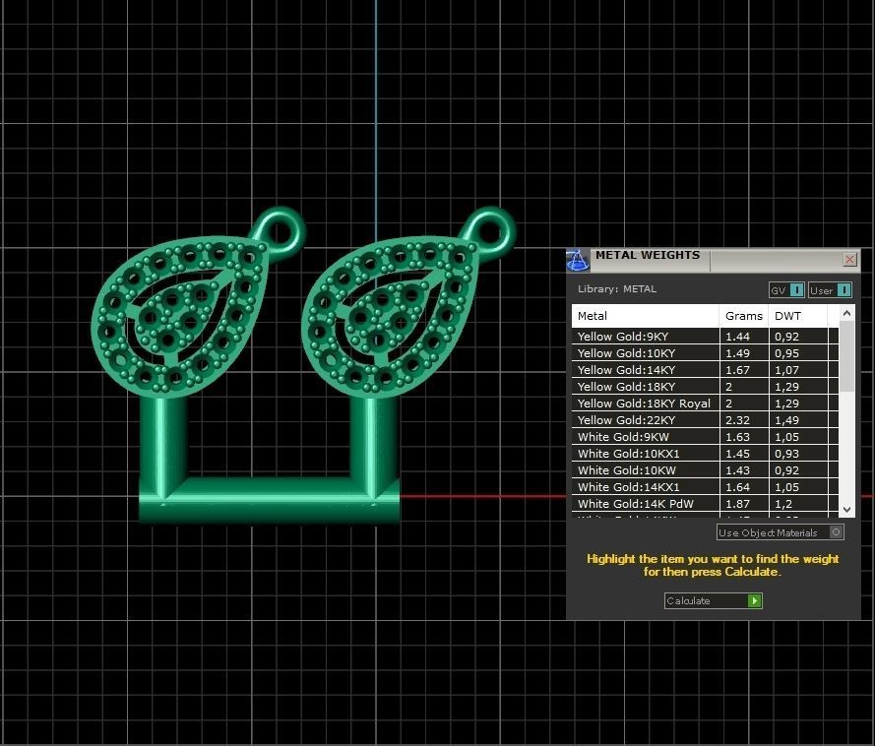Select White Gold:14K PdW row
Viewport: 875px width, 746px height.
click(705, 504)
